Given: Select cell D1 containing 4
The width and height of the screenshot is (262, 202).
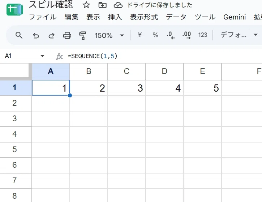Looking at the screenshot, I should coord(164,88).
